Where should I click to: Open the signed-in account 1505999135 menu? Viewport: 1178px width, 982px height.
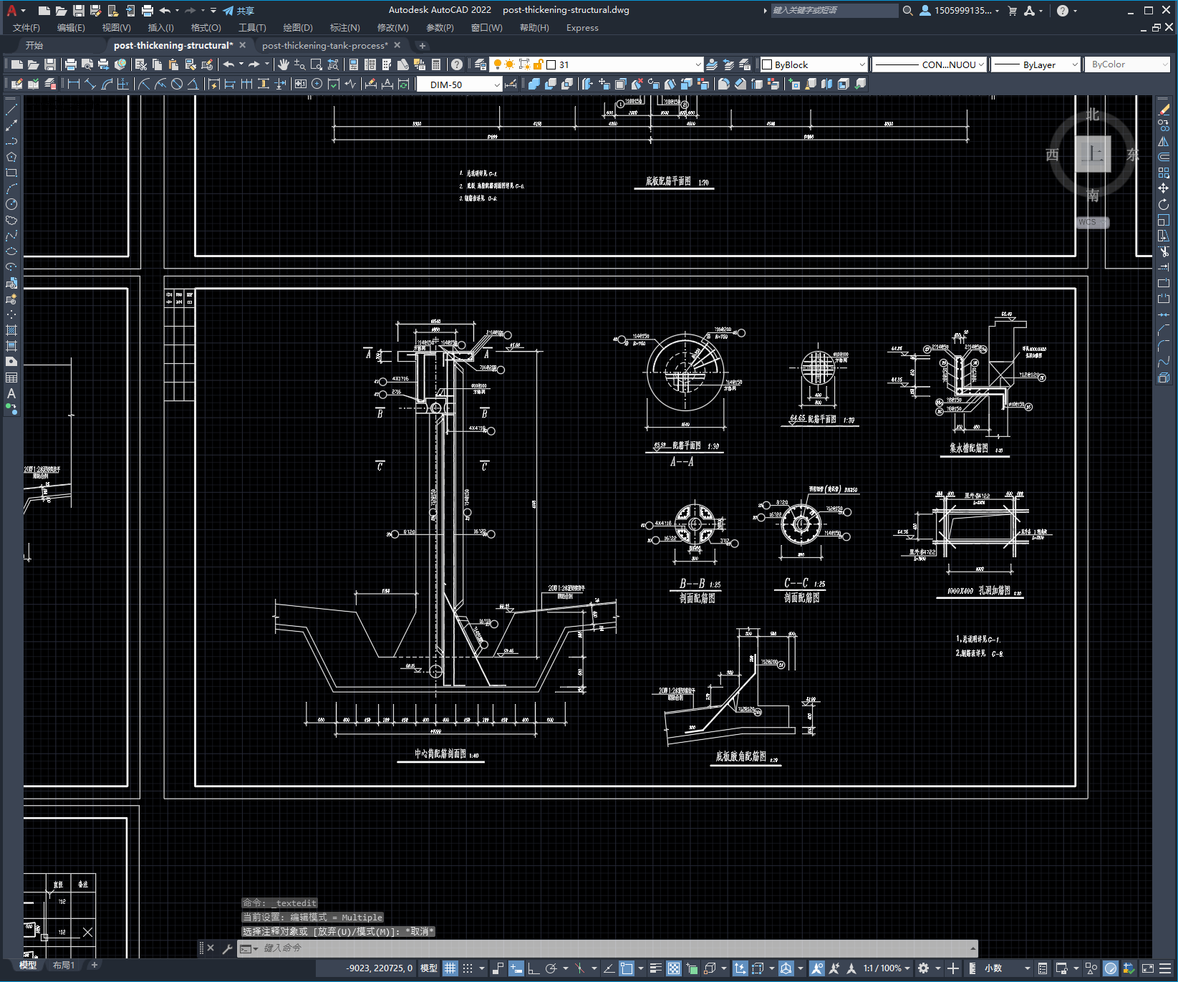click(x=960, y=11)
